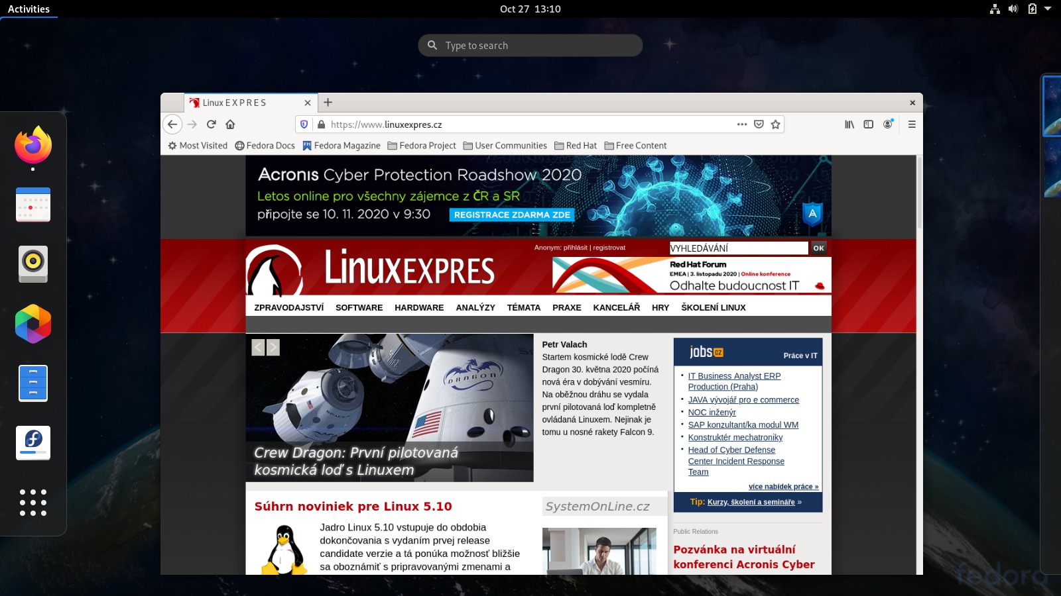Expand the system menu arrow
The image size is (1061, 596).
[1048, 9]
